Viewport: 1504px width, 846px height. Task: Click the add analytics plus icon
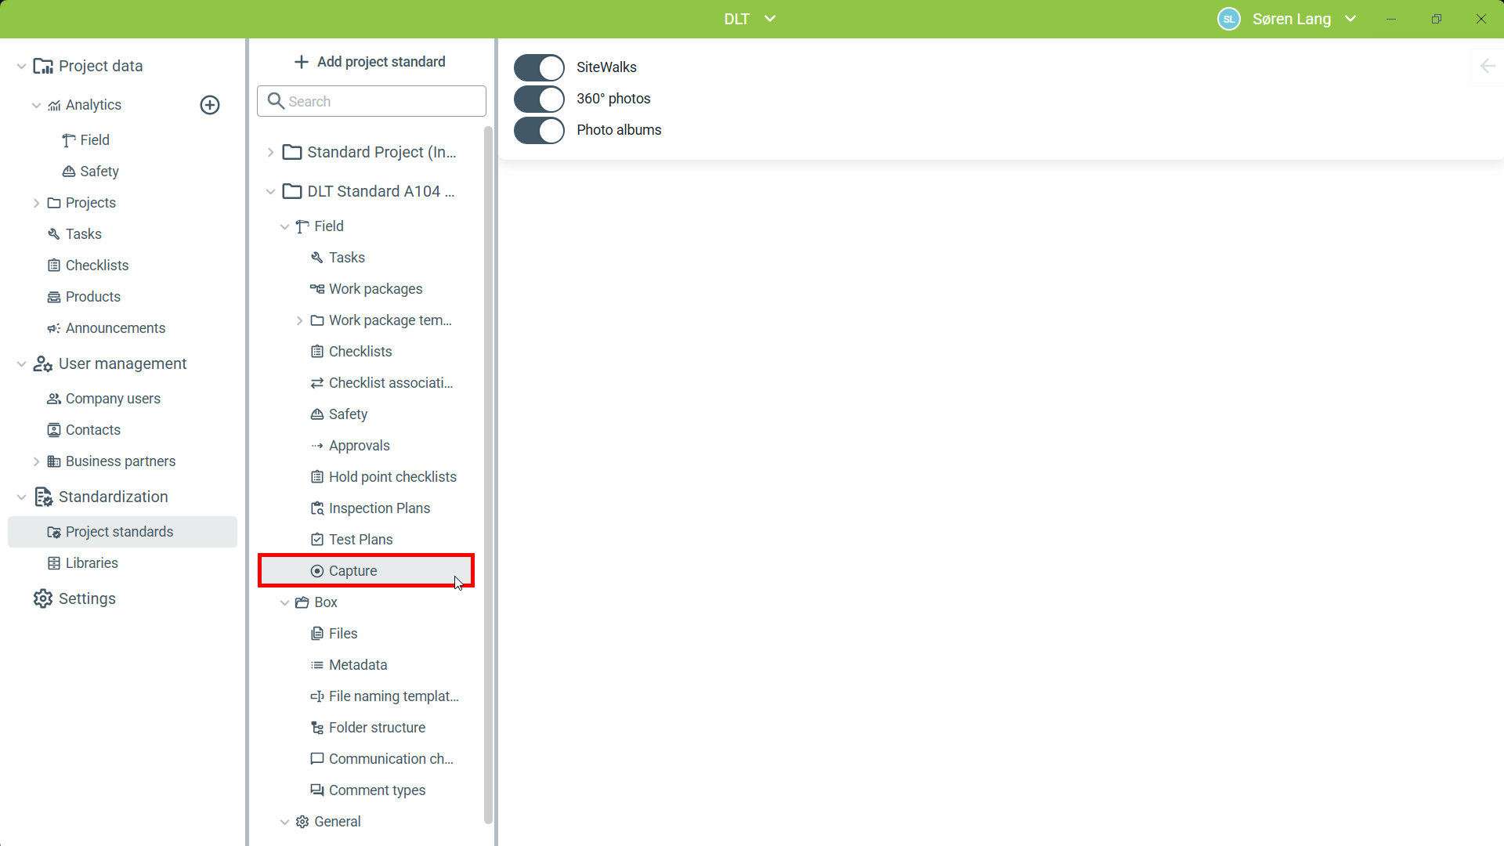click(x=210, y=105)
